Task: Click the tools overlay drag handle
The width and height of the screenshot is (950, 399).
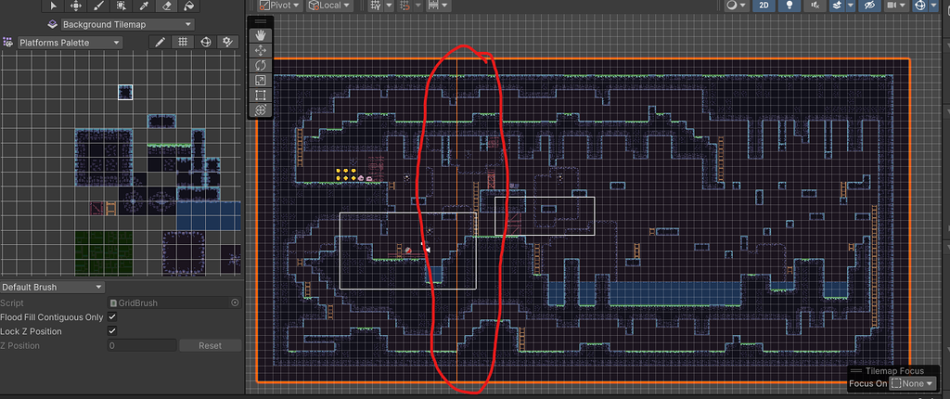Action: click(261, 22)
